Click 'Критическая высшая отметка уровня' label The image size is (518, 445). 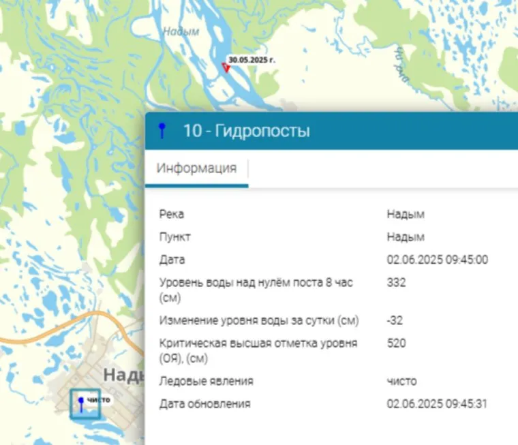tap(258, 343)
